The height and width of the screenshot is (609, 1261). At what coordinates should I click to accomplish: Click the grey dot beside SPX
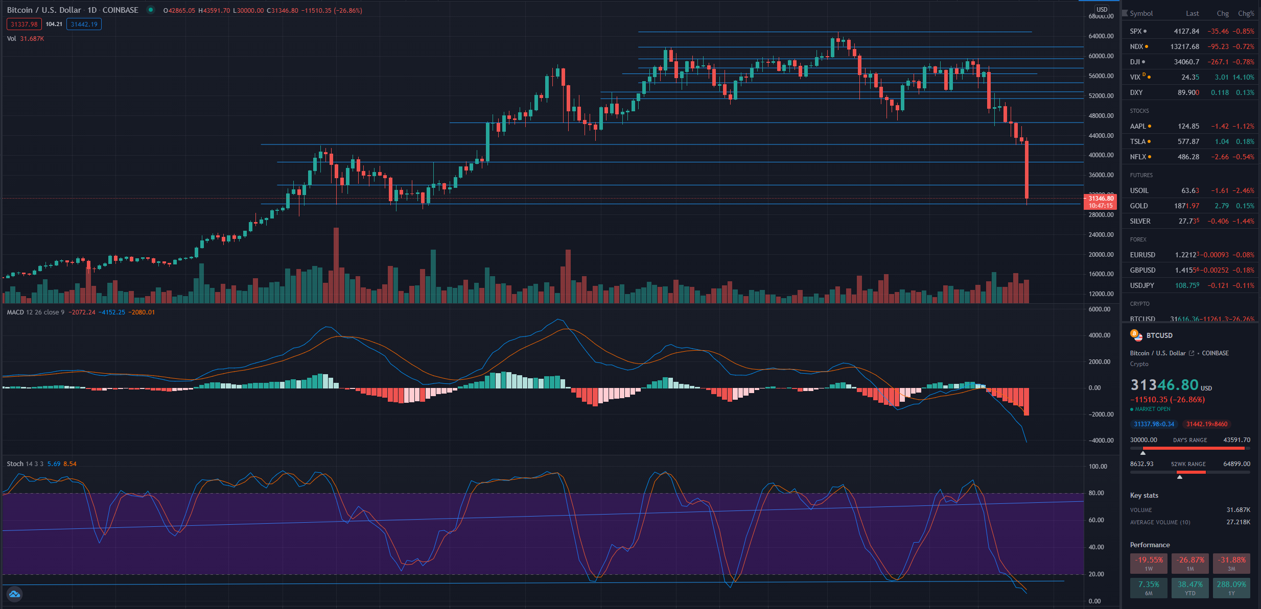coord(1145,31)
